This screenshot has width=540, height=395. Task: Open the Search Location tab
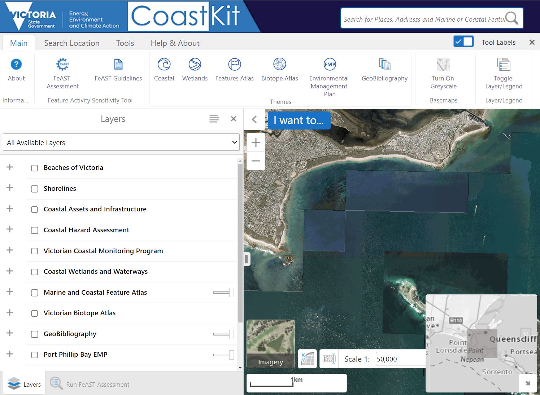[72, 43]
